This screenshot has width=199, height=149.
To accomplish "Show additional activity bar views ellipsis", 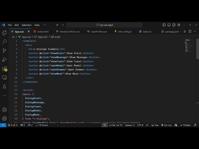I will click(x=4, y=95).
